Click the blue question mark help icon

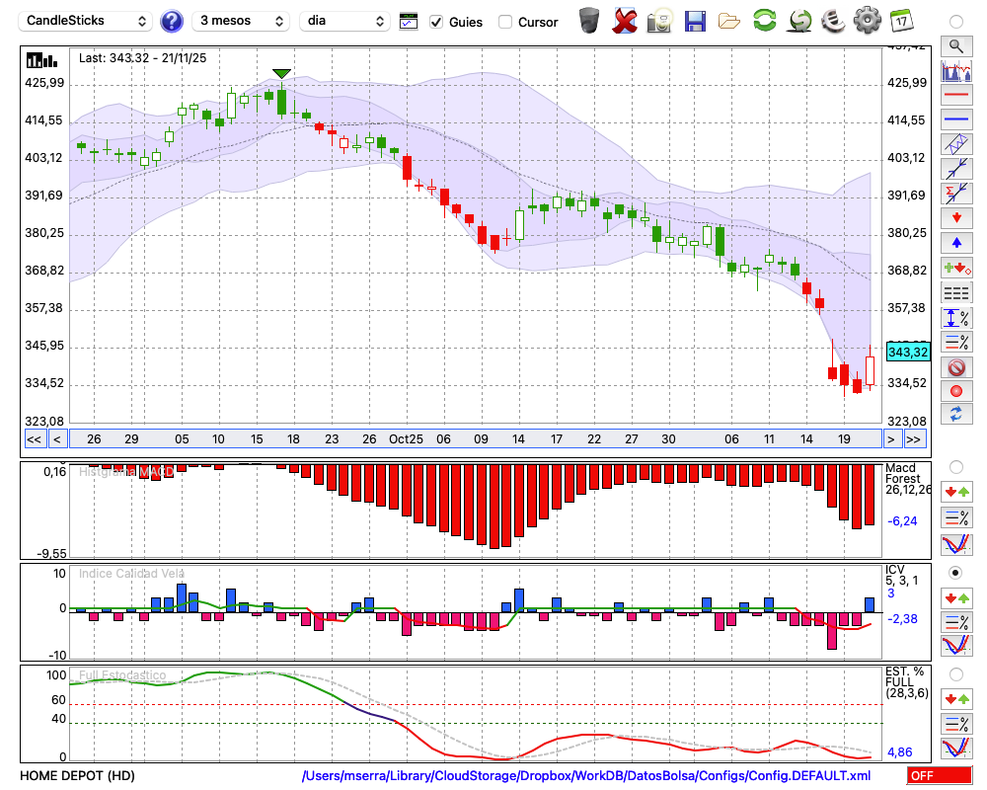coord(172,21)
